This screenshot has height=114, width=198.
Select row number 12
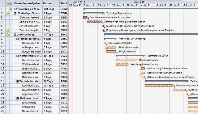tap(2, 56)
